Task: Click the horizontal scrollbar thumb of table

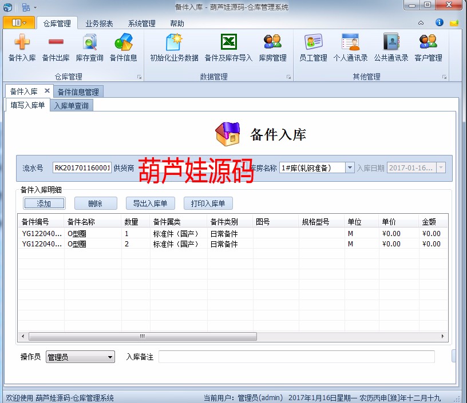Action: [143, 336]
